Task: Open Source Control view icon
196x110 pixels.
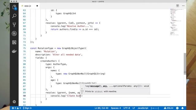Action: pos(14,25)
